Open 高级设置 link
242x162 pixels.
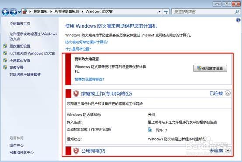pos(16,68)
